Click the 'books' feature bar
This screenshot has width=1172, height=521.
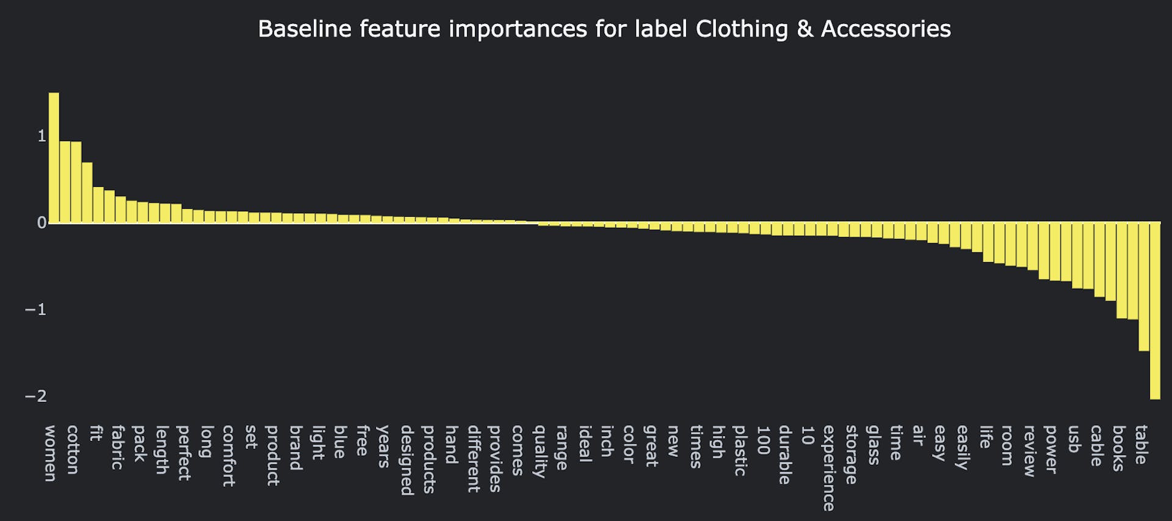(x=1121, y=270)
